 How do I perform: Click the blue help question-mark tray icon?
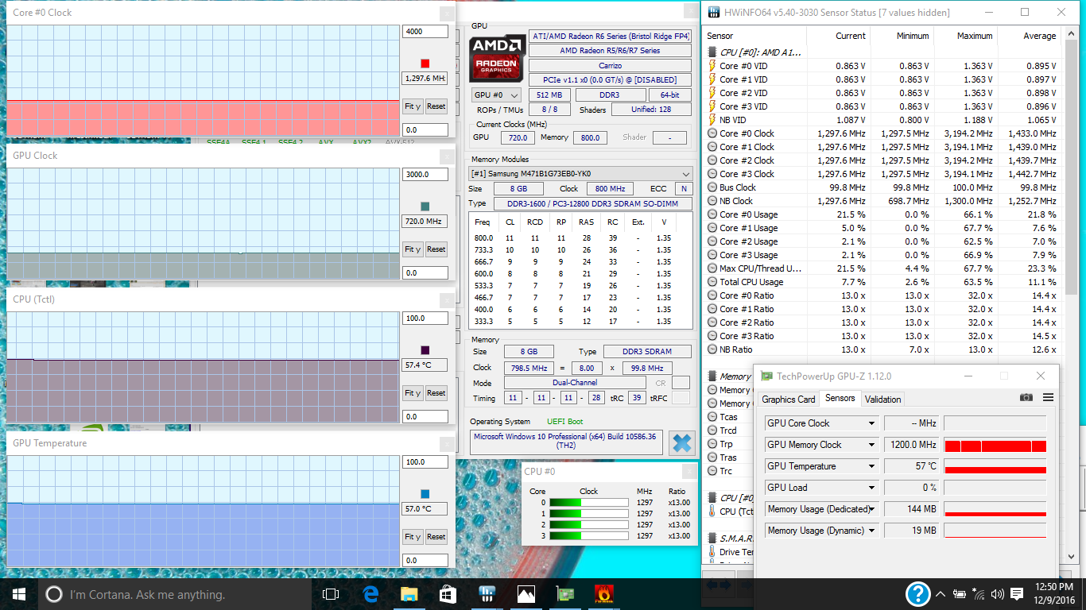pyautogui.click(x=918, y=593)
